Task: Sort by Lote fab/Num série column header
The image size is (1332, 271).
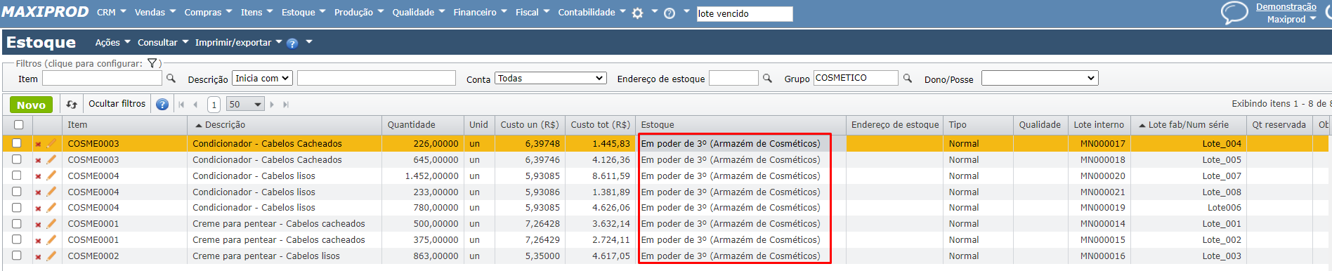Action: pos(1188,125)
